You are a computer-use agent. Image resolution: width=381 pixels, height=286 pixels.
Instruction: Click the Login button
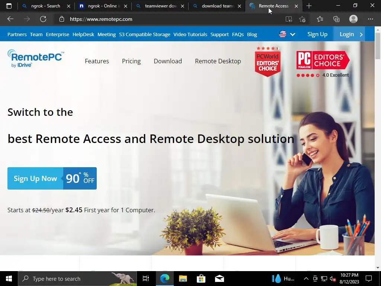(x=349, y=34)
